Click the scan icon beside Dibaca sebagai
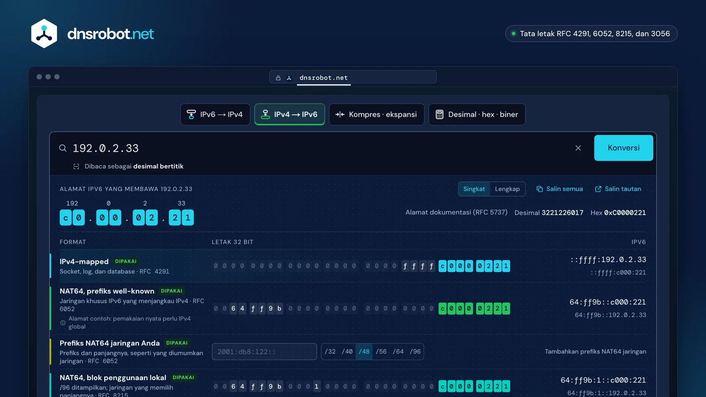The width and height of the screenshot is (706, 397). 76,166
